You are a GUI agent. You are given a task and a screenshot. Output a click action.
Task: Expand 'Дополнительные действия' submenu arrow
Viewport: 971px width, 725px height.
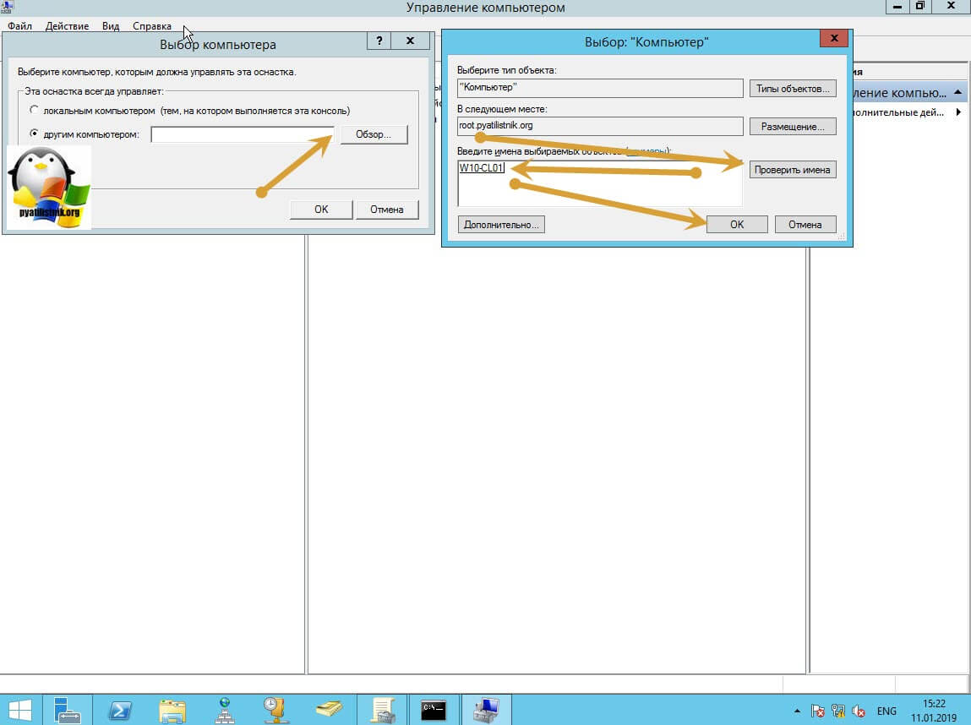point(957,112)
